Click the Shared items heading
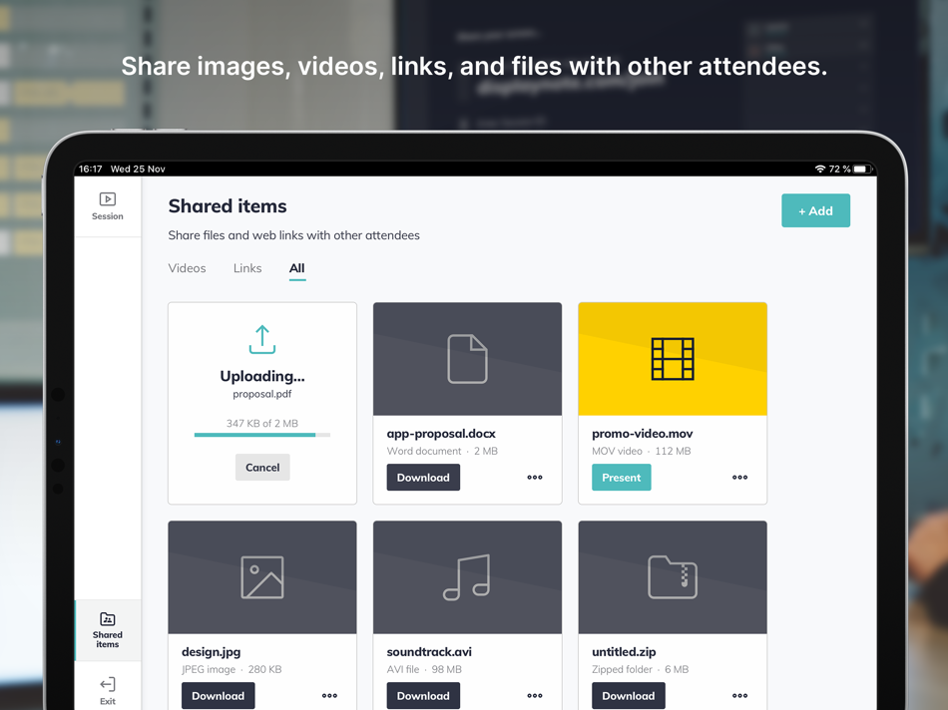This screenshot has width=948, height=710. pyautogui.click(x=228, y=206)
